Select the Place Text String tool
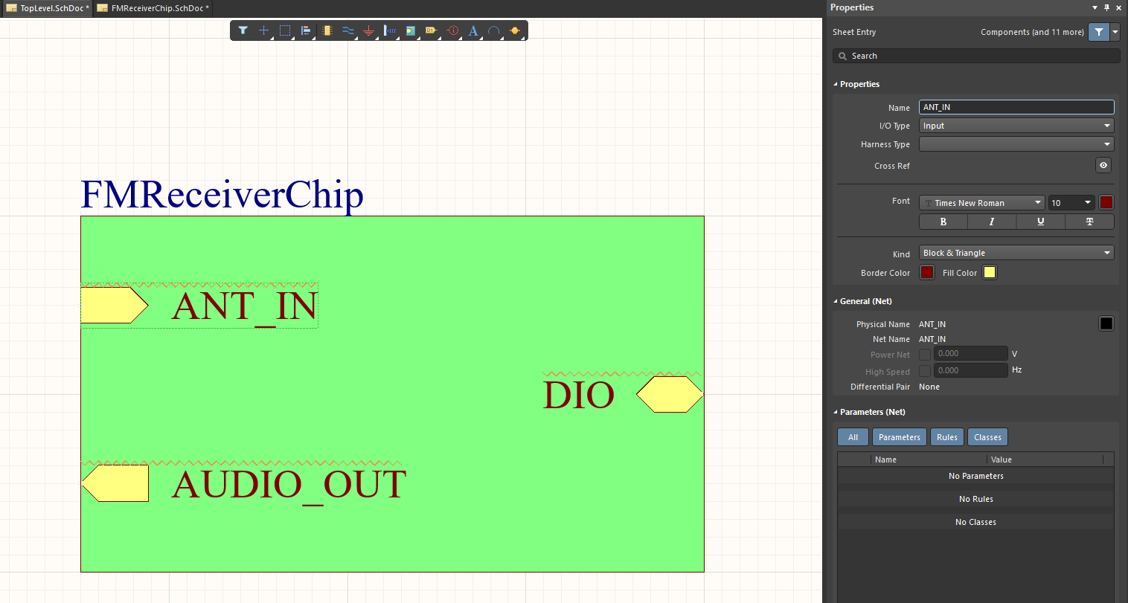 pyautogui.click(x=473, y=30)
